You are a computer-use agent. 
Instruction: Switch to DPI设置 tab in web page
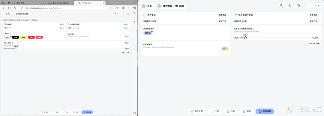[x=45, y=112]
